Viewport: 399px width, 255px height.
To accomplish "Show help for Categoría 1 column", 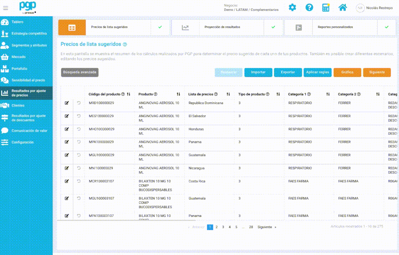I will (x=309, y=94).
